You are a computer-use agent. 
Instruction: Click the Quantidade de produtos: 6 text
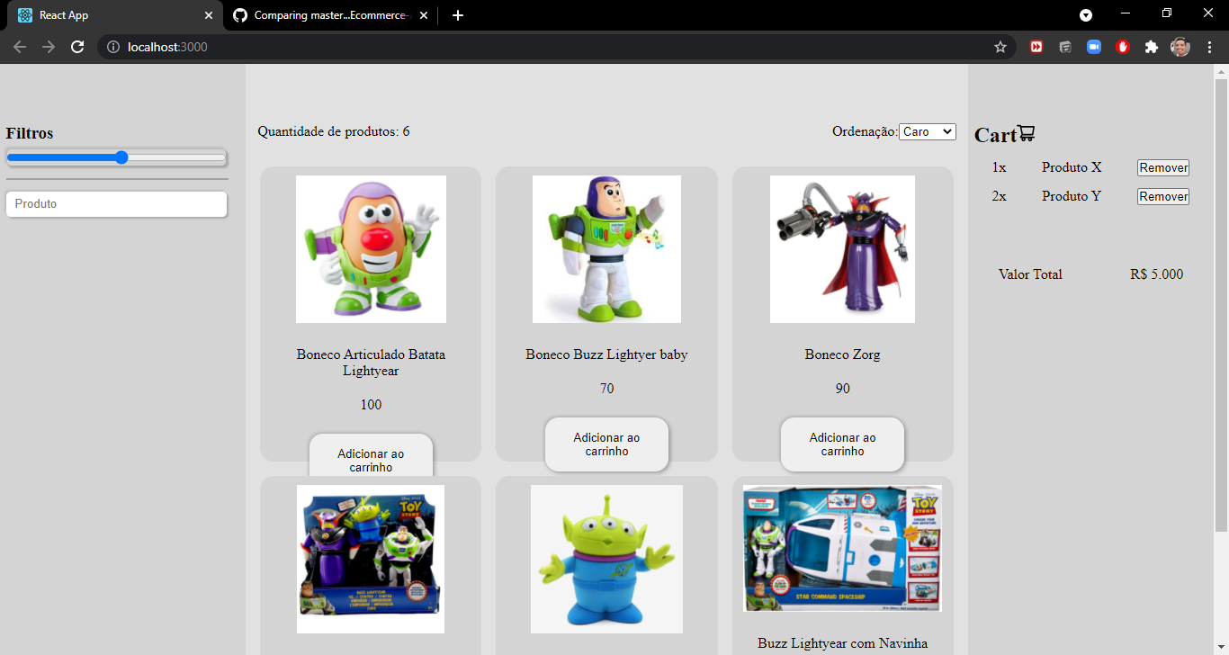pos(334,131)
